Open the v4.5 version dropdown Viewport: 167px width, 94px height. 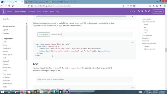(132, 11)
